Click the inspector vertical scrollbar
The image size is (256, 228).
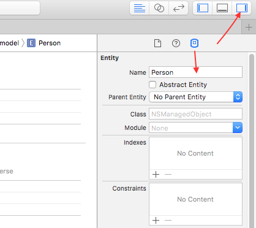252,141
